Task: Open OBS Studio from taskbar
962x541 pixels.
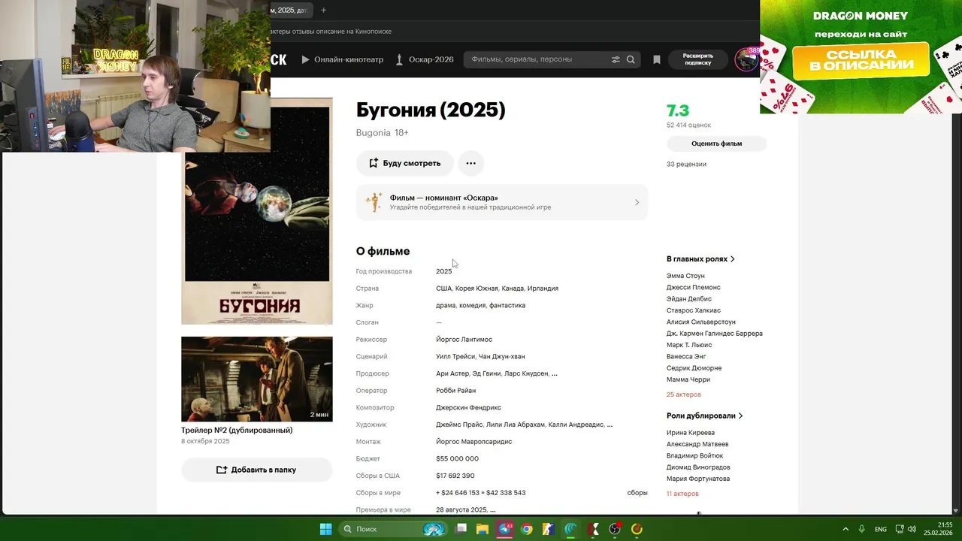Action: tap(615, 529)
